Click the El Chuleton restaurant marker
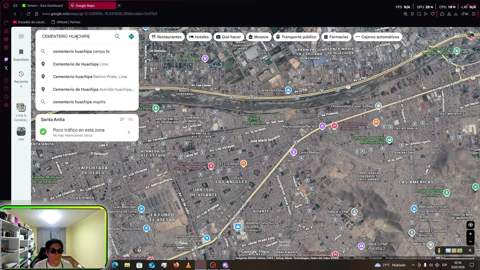 243,163
